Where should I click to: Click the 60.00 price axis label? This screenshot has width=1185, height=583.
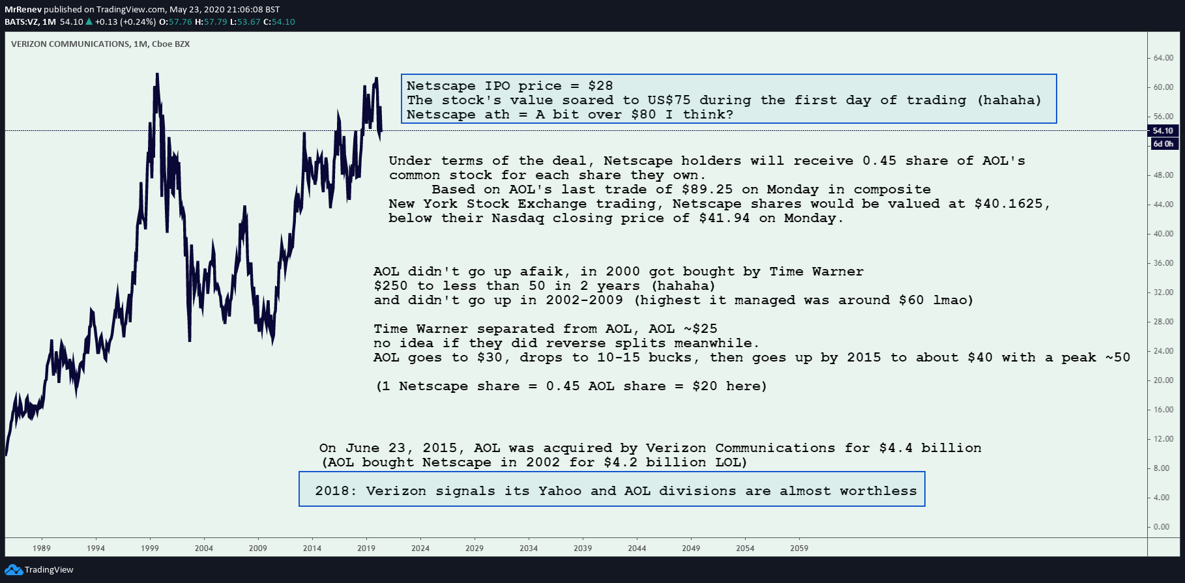[x=1163, y=87]
